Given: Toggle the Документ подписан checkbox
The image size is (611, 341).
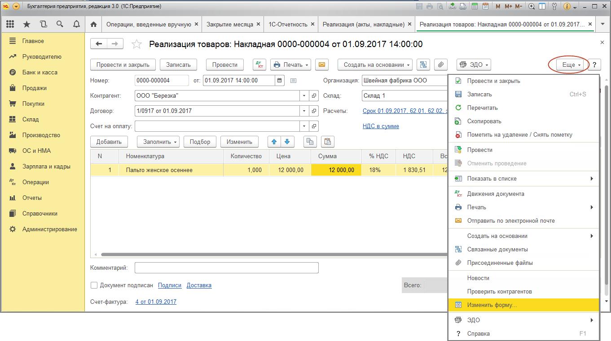Looking at the screenshot, I should click(94, 285).
